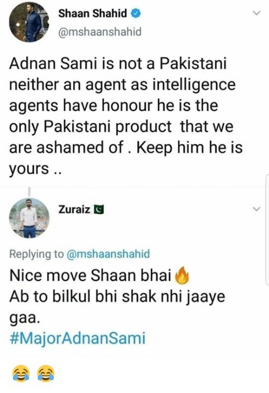Click the blue verified badge icon

pyautogui.click(x=136, y=13)
